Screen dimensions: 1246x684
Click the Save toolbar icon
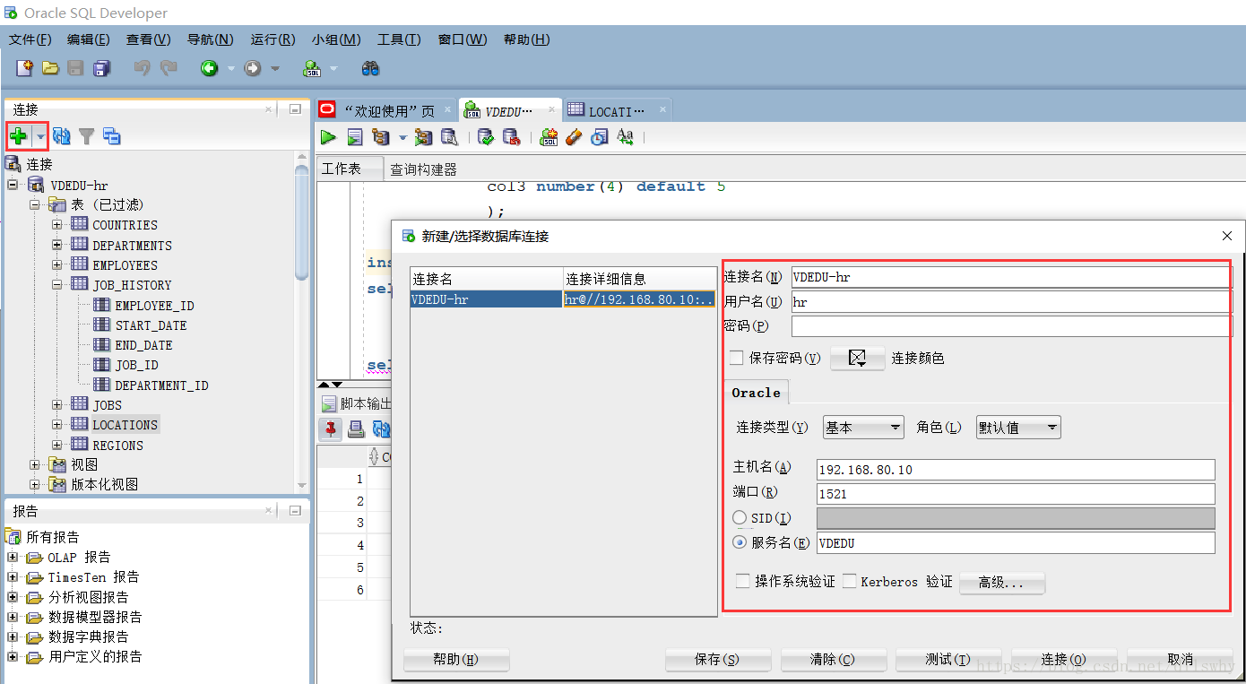[x=76, y=68]
